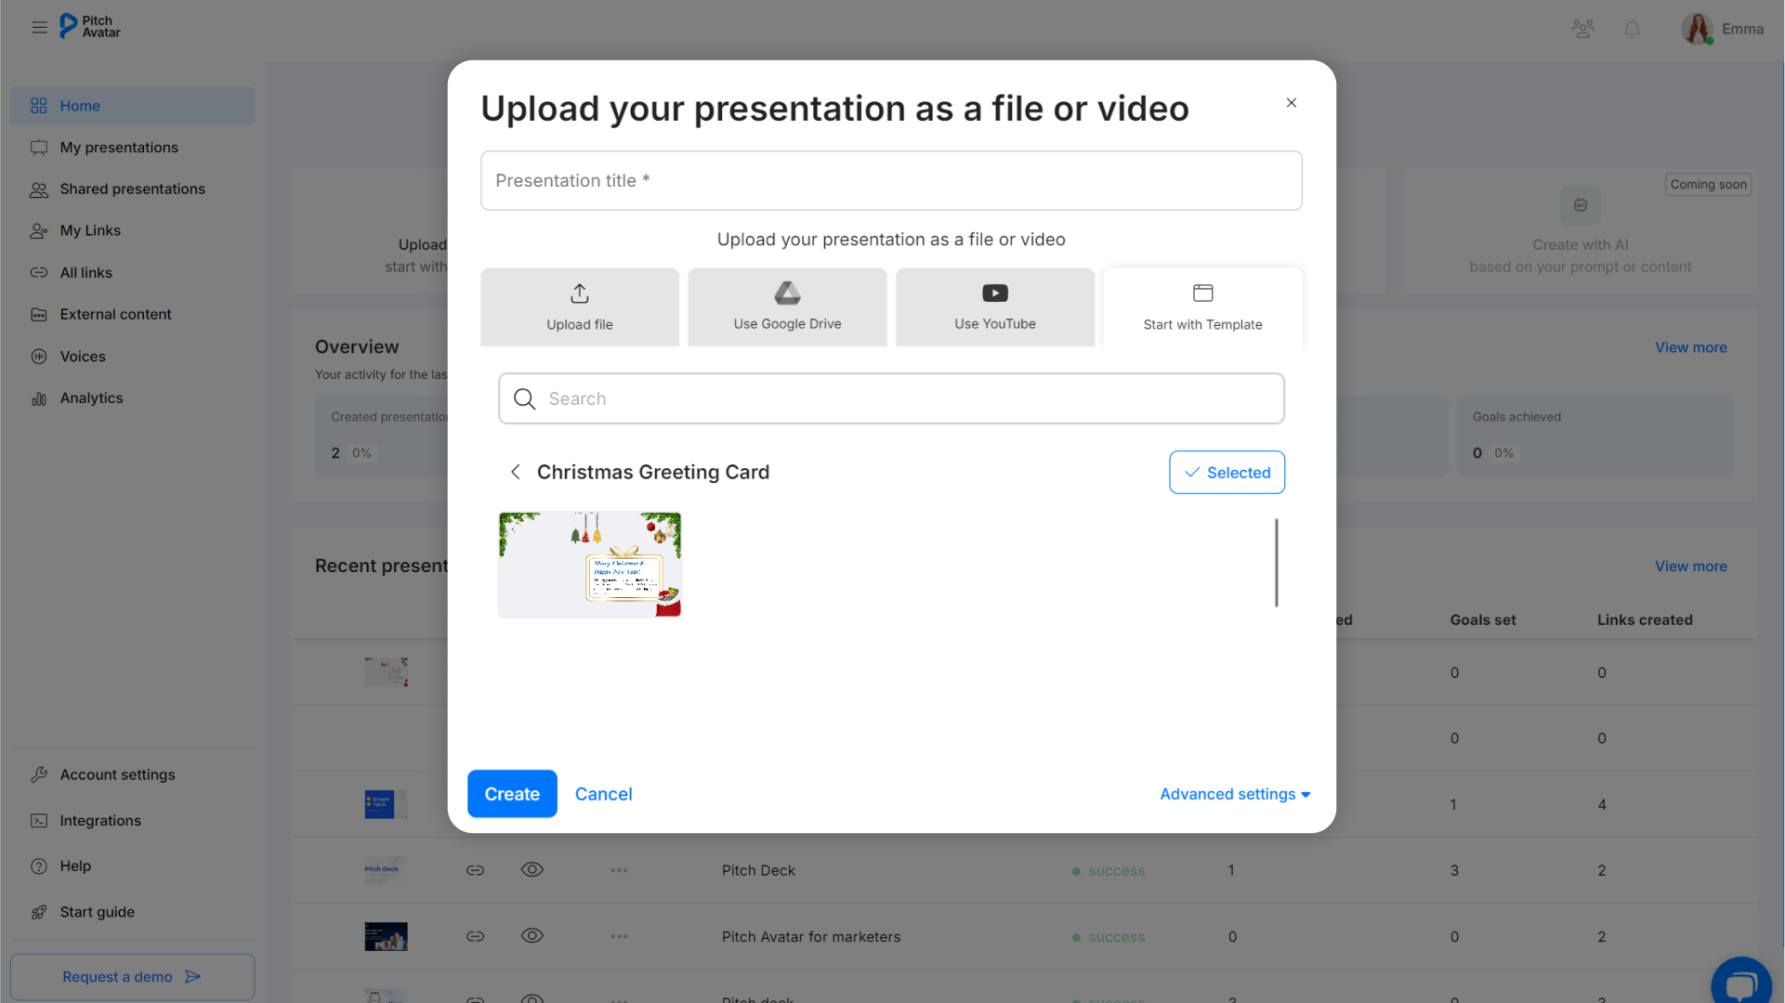
Task: Select the Use YouTube option
Action: pyautogui.click(x=994, y=306)
